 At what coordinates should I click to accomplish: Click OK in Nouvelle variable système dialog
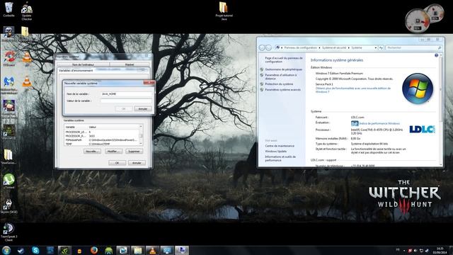(124, 109)
